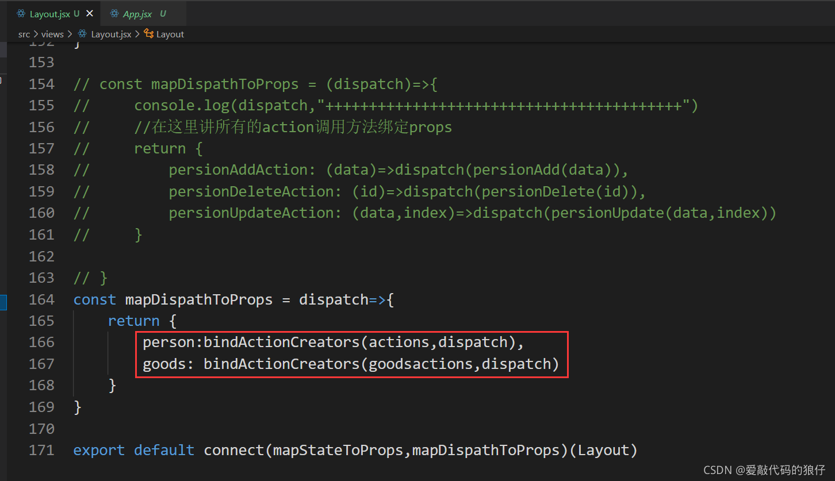
Task: Open the 'src' breadcrumb dropdown
Action: pos(24,34)
